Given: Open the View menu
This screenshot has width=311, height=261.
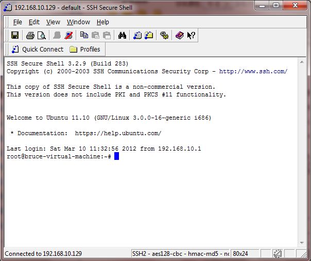Looking at the screenshot, I should (53, 22).
